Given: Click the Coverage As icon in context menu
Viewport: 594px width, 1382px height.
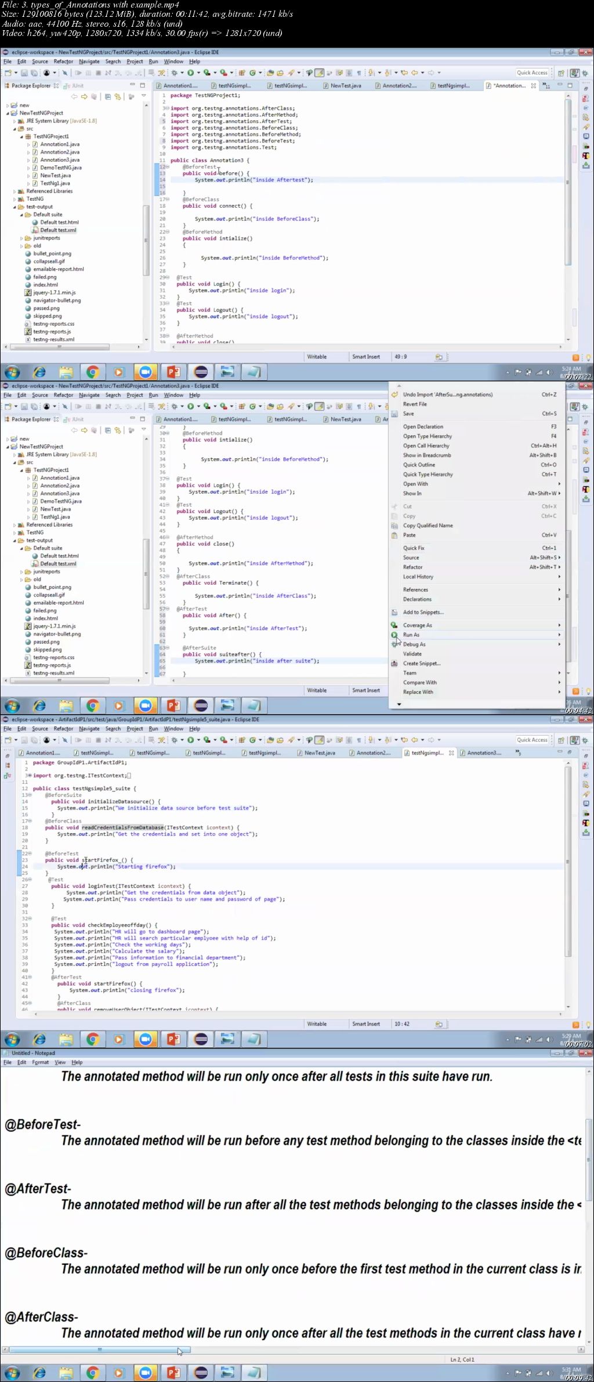Looking at the screenshot, I should (394, 625).
